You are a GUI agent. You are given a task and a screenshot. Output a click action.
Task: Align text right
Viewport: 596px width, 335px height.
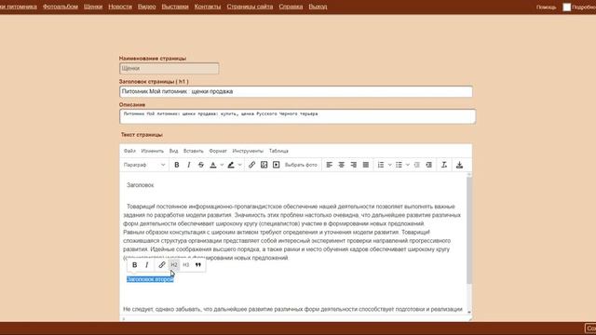pyautogui.click(x=354, y=165)
